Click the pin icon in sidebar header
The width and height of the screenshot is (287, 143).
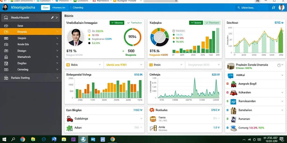click(52, 18)
